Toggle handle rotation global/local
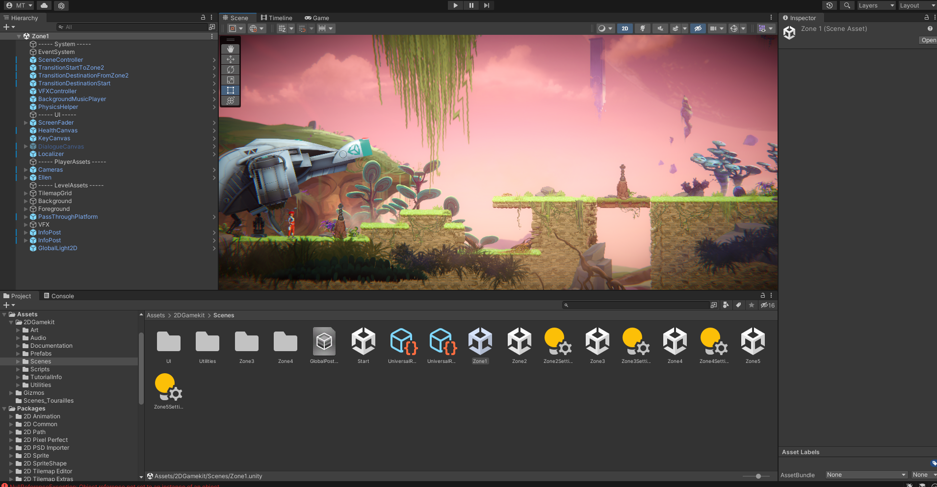 pos(257,28)
